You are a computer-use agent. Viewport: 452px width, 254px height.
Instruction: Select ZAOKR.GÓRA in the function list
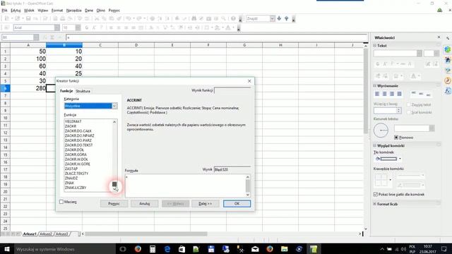(76, 155)
